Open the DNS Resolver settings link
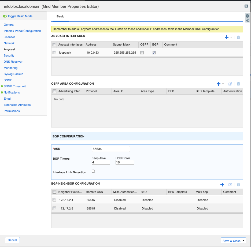Screen dimensions: 251x247 coord(13,62)
